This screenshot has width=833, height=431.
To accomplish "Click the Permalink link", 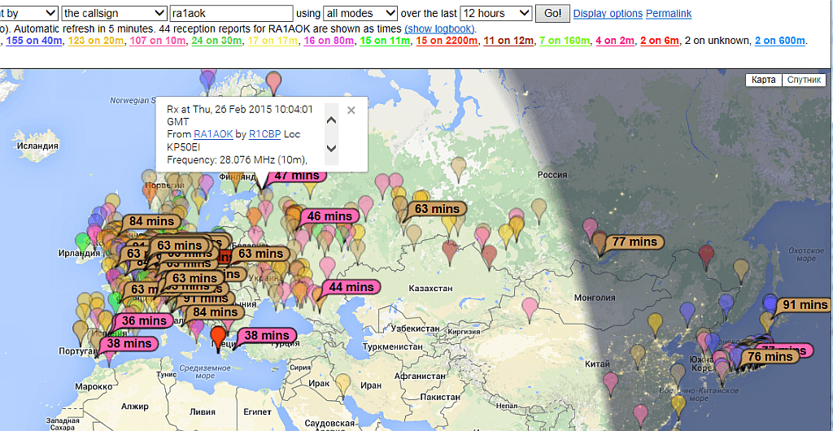I will point(669,14).
